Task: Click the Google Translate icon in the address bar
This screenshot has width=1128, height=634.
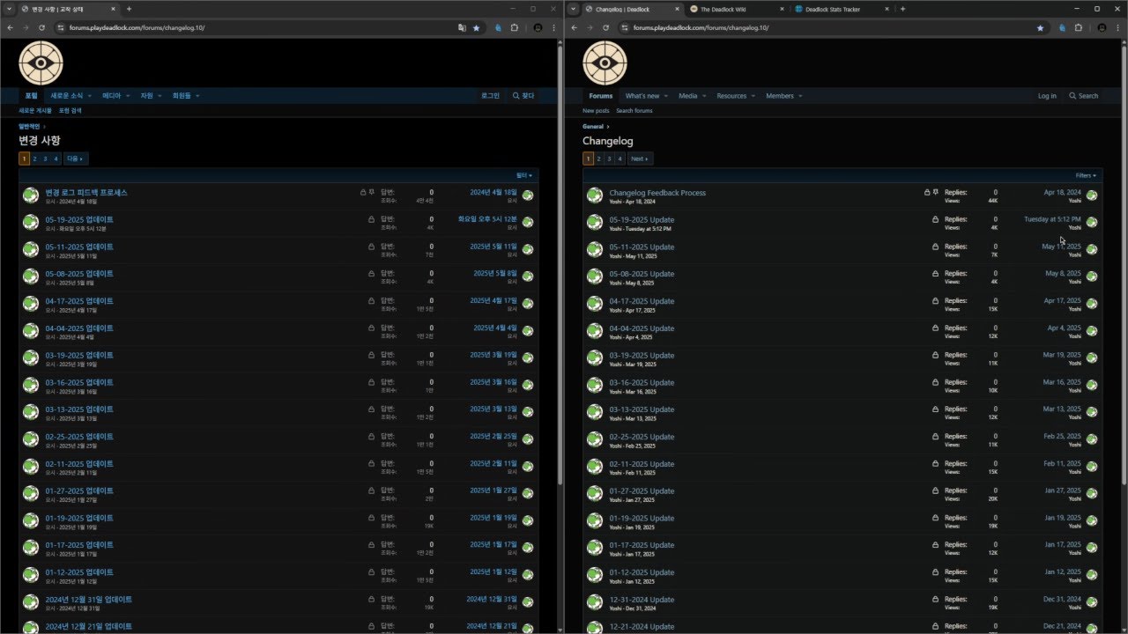Action: (x=462, y=28)
